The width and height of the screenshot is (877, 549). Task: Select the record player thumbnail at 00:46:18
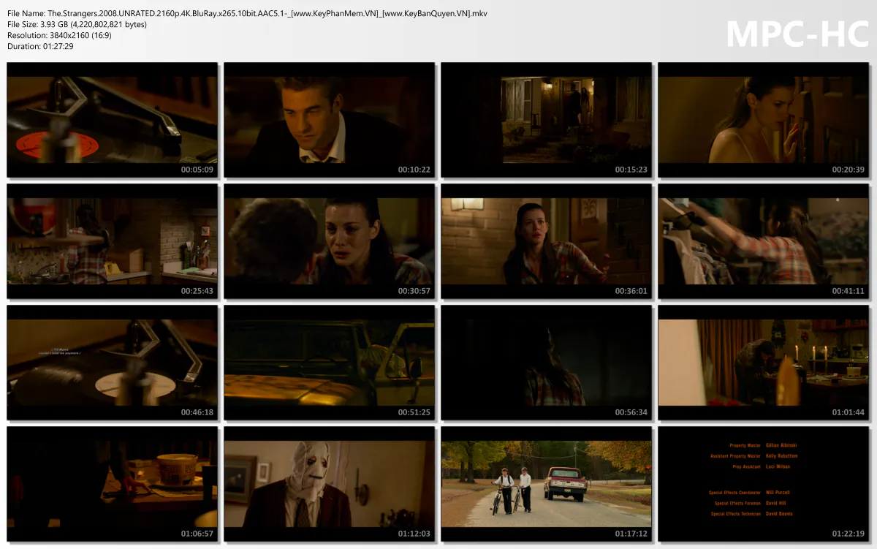point(111,363)
